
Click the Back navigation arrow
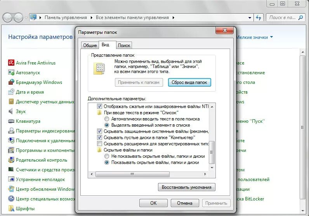[x=8, y=17]
